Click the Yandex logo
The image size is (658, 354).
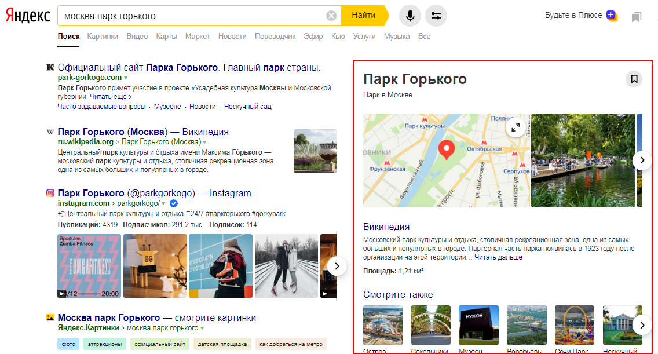[x=28, y=16]
